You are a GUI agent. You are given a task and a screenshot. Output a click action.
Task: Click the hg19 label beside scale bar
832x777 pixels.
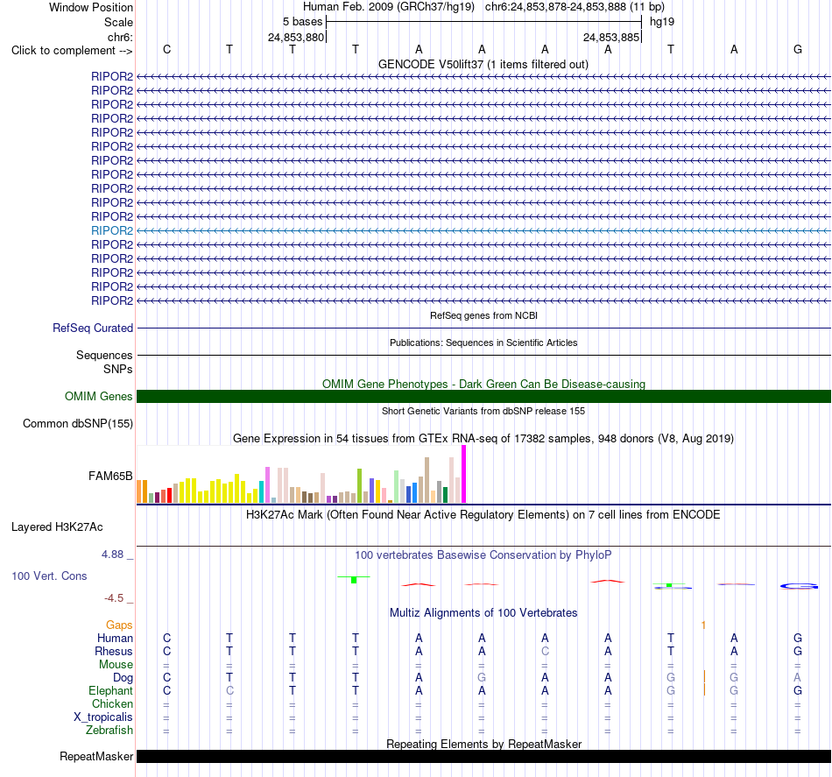(662, 22)
